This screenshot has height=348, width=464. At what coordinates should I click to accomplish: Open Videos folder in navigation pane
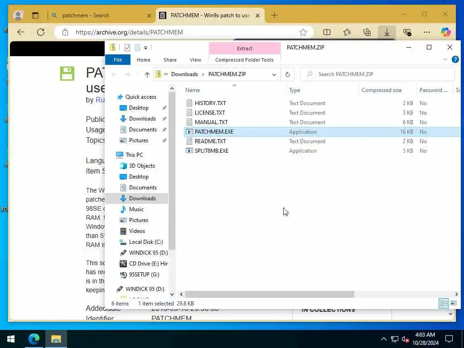point(137,231)
